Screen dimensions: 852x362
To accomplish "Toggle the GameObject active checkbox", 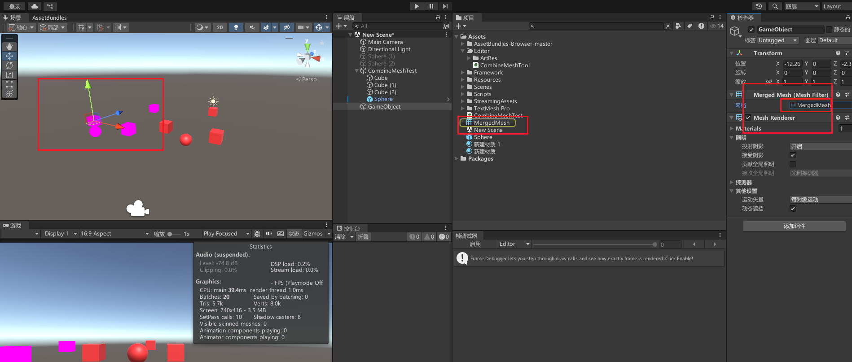I will click(751, 30).
